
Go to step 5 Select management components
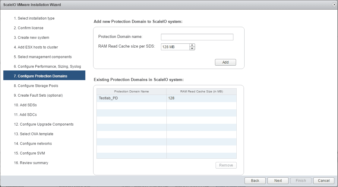point(43,57)
